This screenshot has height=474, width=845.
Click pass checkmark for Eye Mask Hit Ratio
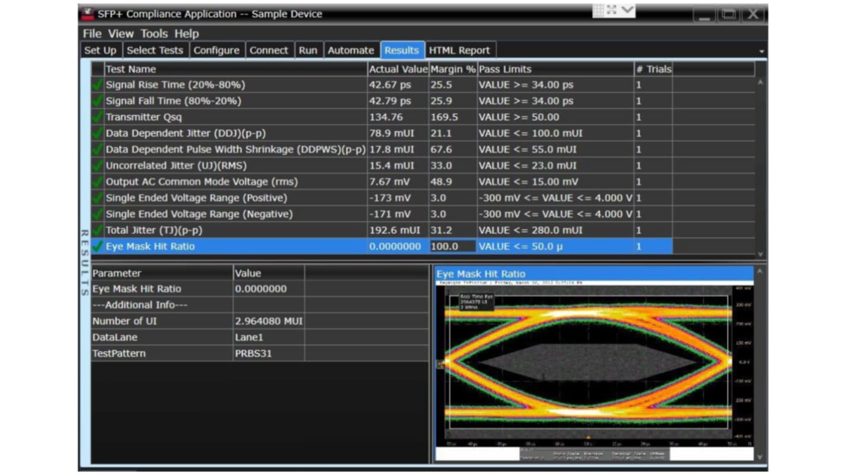[x=98, y=246]
